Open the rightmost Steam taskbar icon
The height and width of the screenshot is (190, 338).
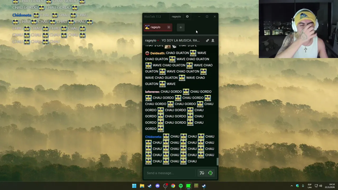[204, 186]
